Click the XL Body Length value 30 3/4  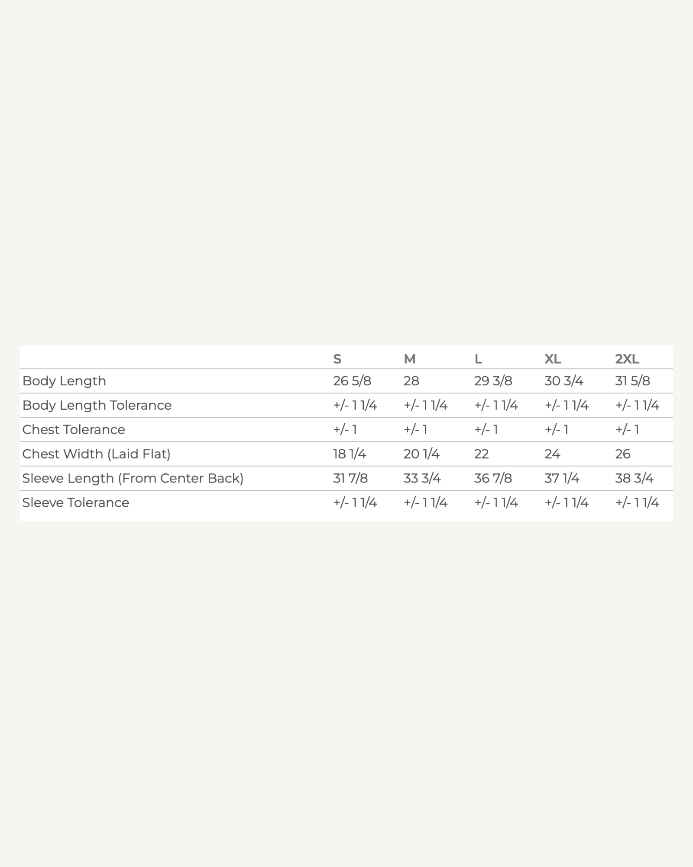tap(563, 381)
